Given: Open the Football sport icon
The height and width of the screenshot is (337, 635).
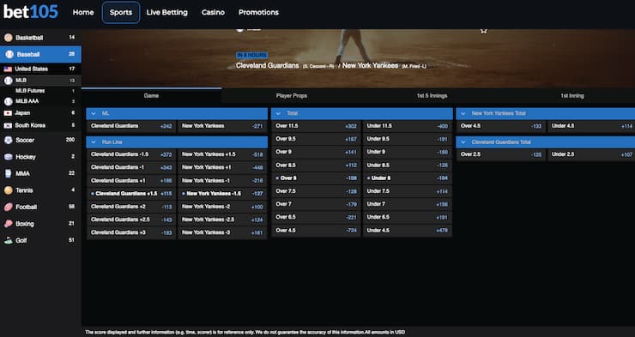Looking at the screenshot, I should pyautogui.click(x=8, y=208).
